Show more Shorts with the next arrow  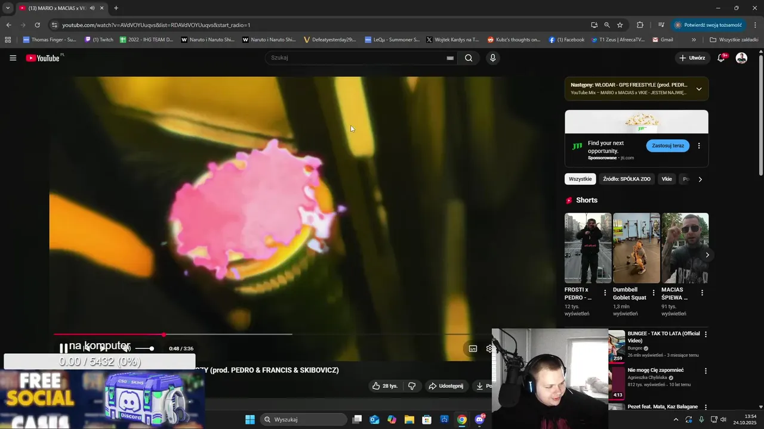click(x=707, y=255)
